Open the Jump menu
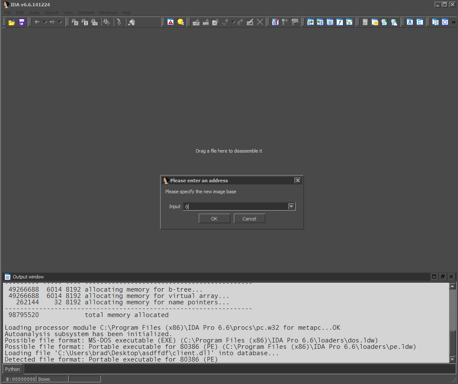Viewport: 458px width, 384px height. [34, 13]
